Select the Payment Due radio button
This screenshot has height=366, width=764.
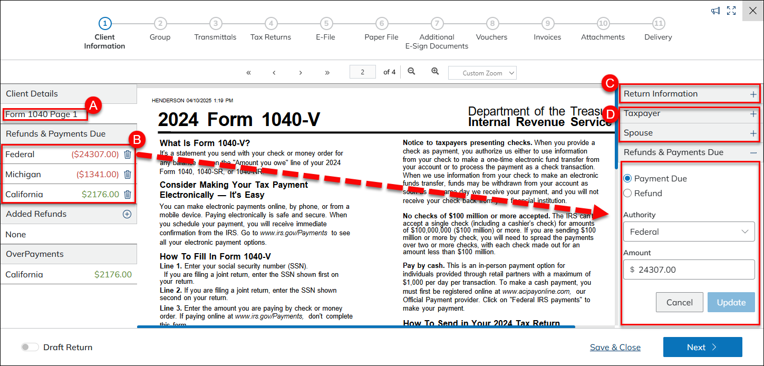[x=627, y=179]
